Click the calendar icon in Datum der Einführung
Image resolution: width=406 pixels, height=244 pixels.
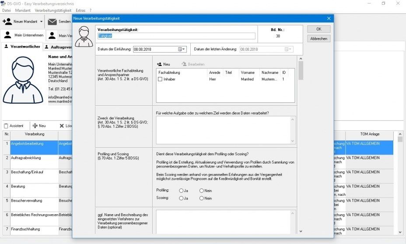click(x=180, y=49)
